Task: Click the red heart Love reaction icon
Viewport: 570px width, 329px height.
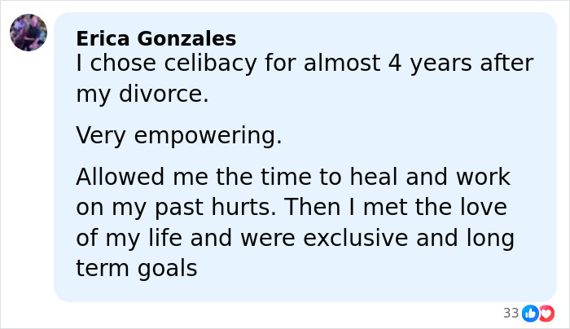Action: click(x=546, y=313)
